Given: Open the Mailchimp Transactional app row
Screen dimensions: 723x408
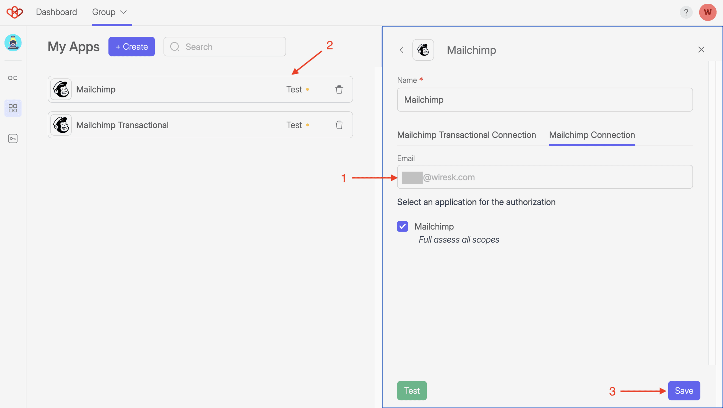Looking at the screenshot, I should (200, 125).
